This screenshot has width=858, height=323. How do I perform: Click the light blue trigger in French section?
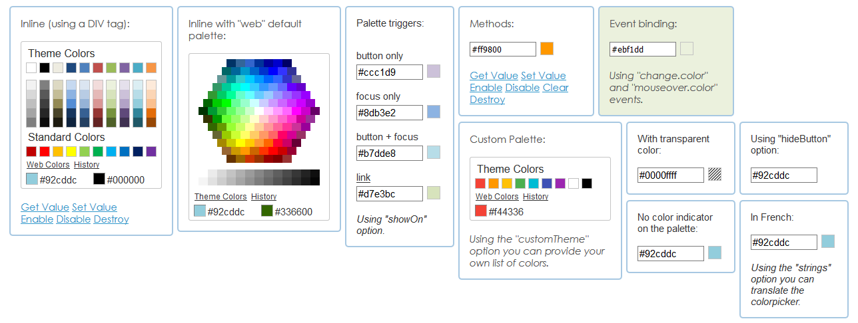[x=828, y=241]
